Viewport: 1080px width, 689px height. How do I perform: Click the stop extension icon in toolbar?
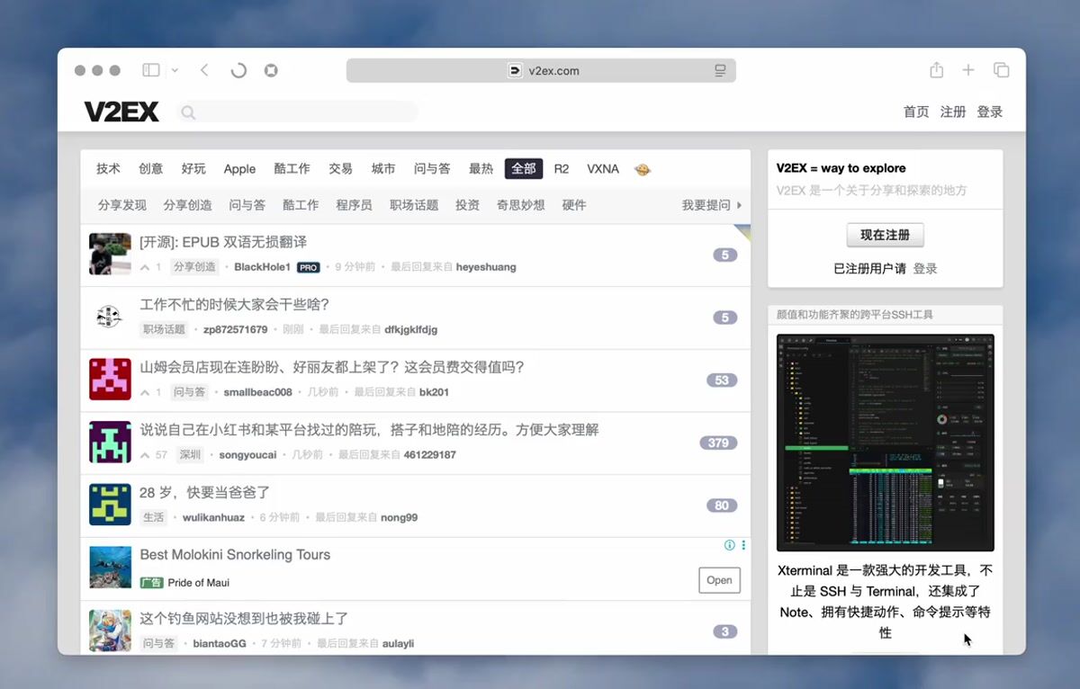point(271,70)
